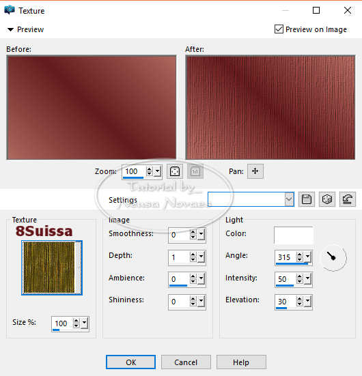The width and height of the screenshot is (362, 376).
Task: Activate the Pan crosshair tool
Action: point(255,171)
